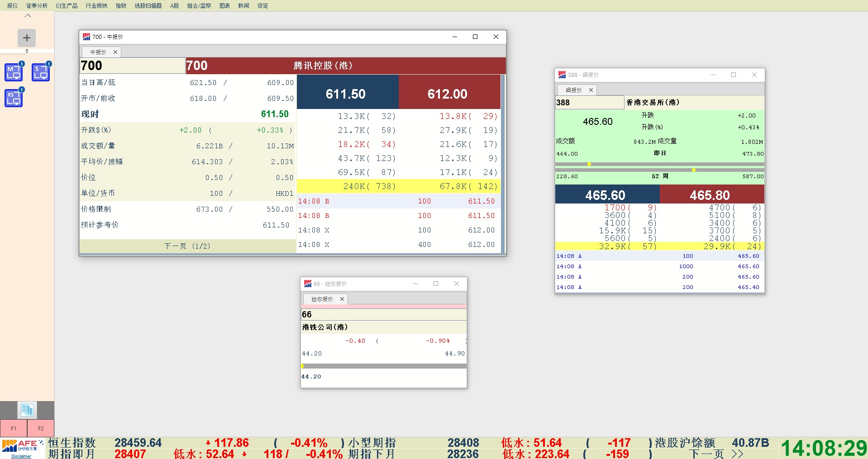
Task: Collapse sidebar with the top up chevron
Action: [x=28, y=15]
